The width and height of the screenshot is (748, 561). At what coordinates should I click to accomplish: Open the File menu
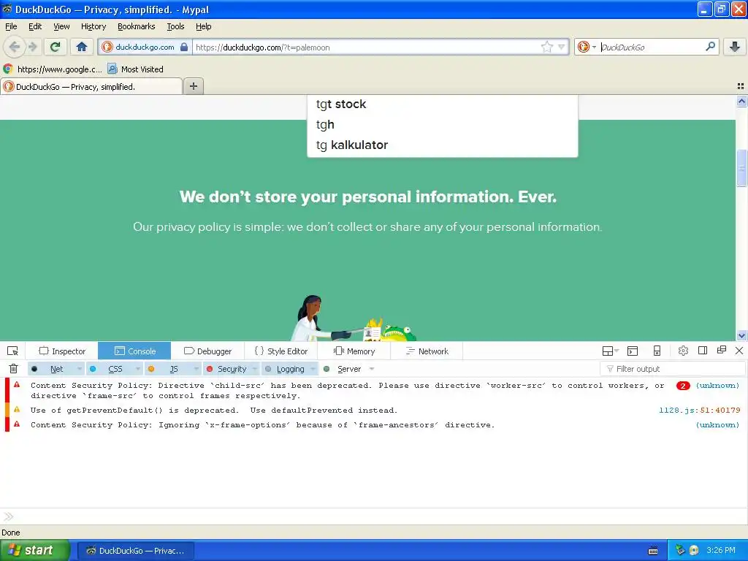point(11,26)
